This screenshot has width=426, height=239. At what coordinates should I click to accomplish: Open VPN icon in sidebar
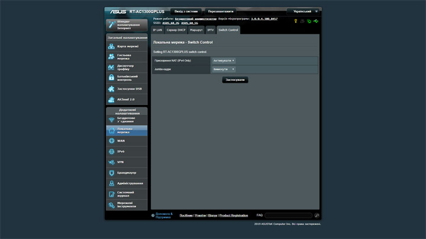111,162
